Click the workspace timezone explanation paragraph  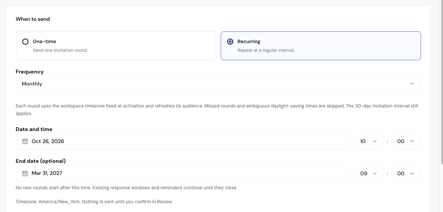[x=217, y=110]
